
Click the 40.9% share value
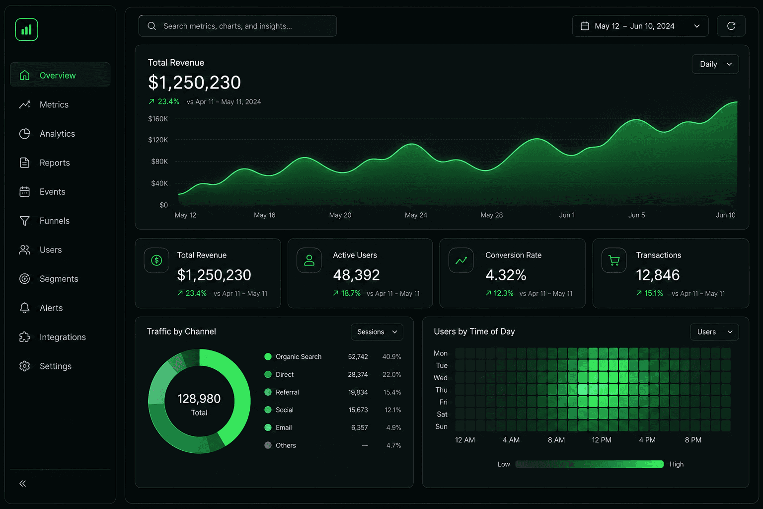[391, 356]
